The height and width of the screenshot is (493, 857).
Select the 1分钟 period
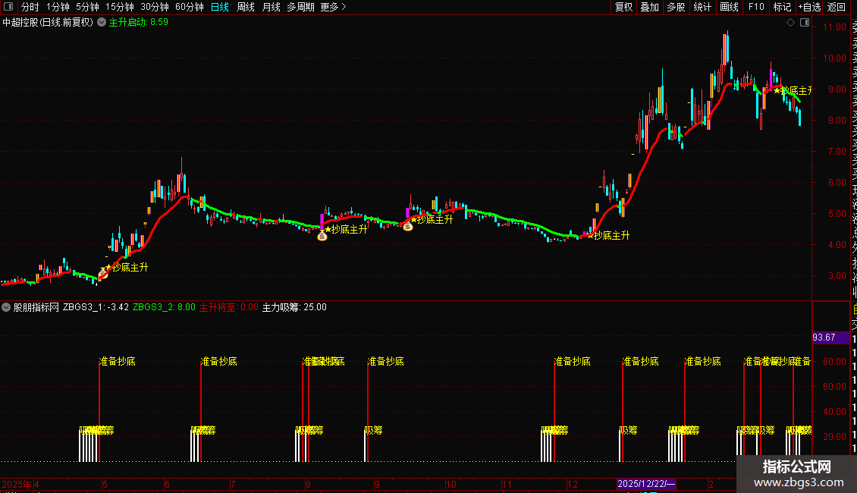coord(58,7)
